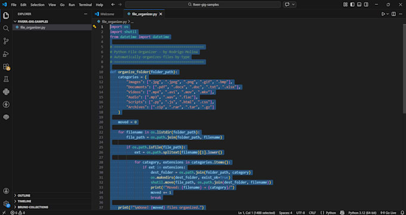Expand the OUTLINE section
Image resolution: width=406 pixels, height=215 pixels.
pos(52,195)
